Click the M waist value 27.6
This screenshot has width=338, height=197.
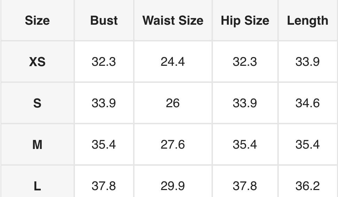tap(173, 144)
